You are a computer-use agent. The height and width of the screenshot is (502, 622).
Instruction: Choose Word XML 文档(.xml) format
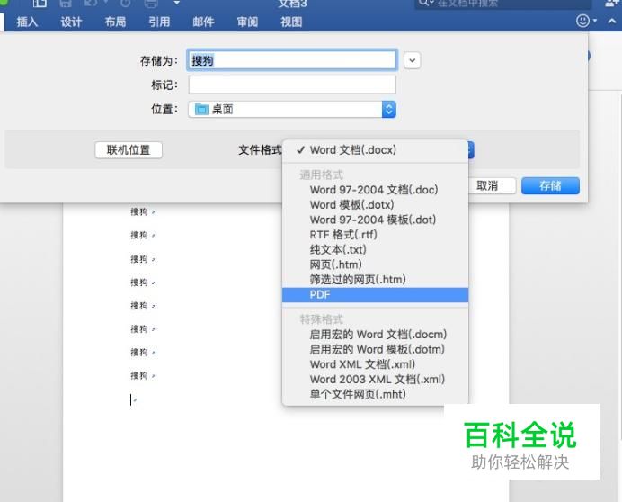(x=375, y=364)
